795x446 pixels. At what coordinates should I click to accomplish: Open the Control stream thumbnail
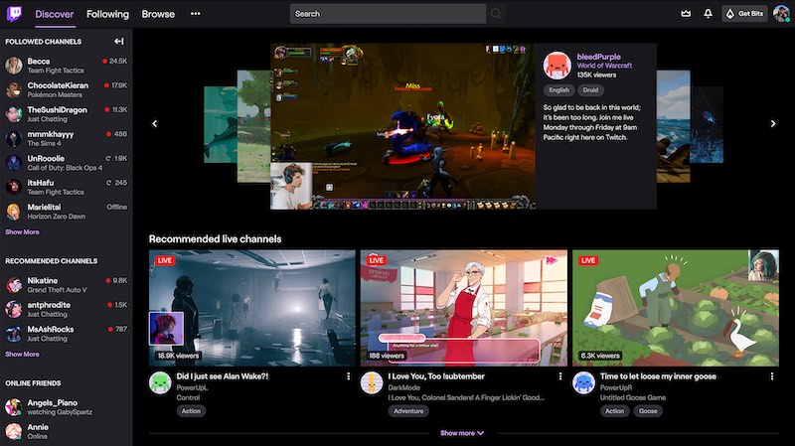coord(252,308)
